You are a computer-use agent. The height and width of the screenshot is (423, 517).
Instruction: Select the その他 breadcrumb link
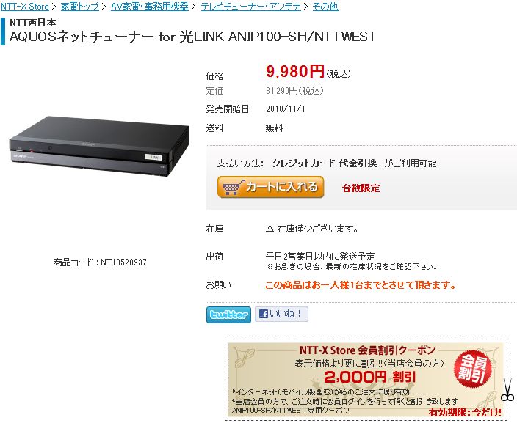click(x=325, y=7)
